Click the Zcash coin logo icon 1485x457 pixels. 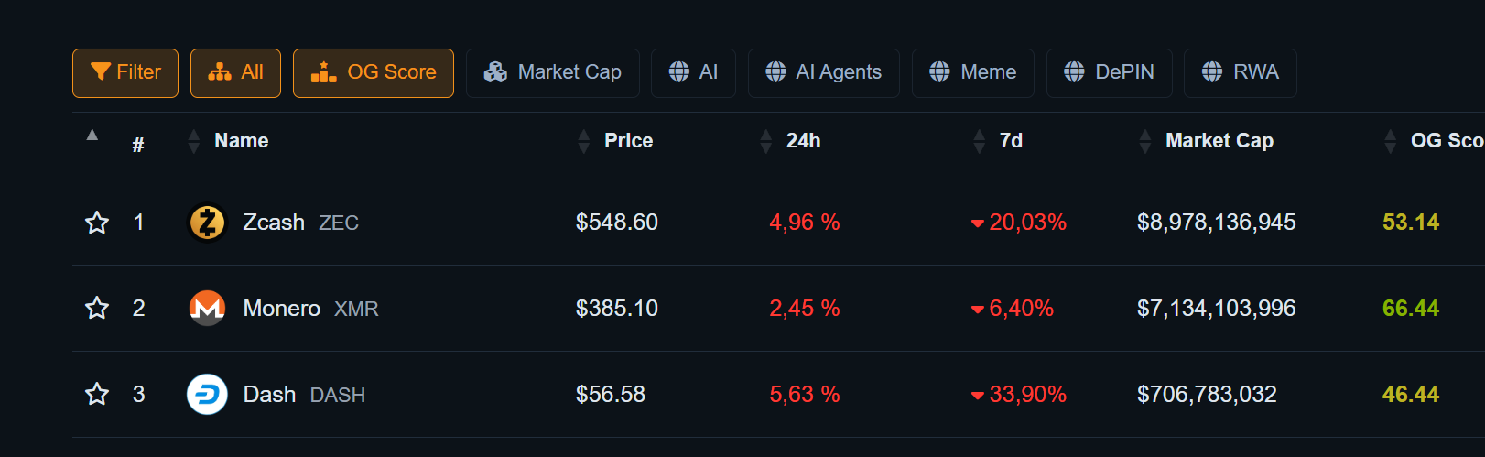click(207, 223)
